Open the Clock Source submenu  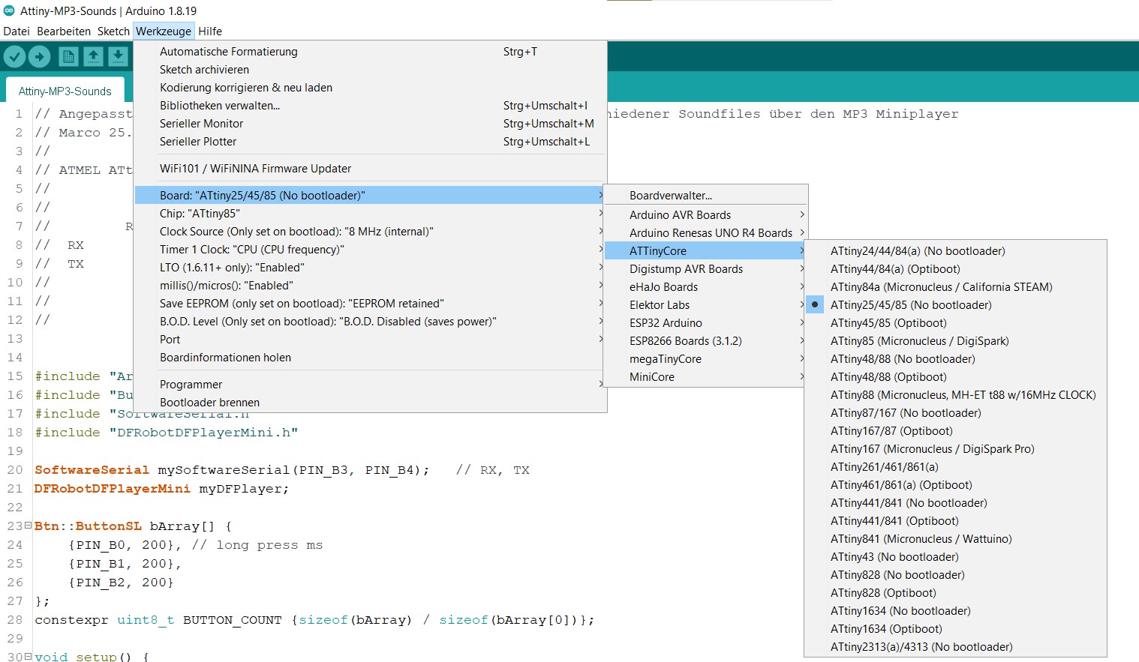(x=296, y=232)
